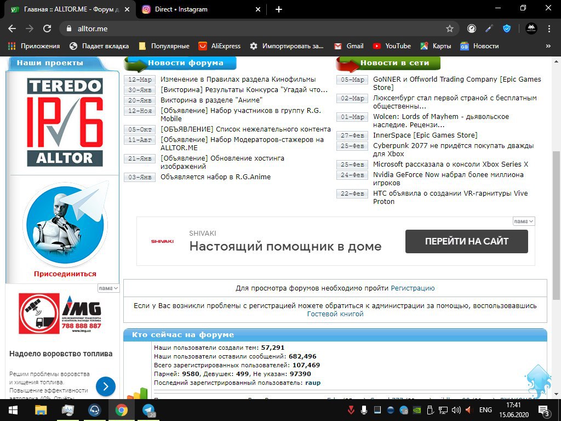Click the SHIVAKI ad headline text
This screenshot has height=421, width=561.
coord(285,246)
